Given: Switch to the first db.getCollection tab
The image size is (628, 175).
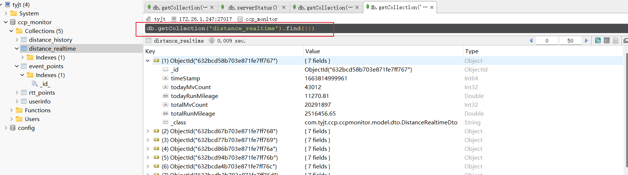Looking at the screenshot, I should [x=180, y=7].
